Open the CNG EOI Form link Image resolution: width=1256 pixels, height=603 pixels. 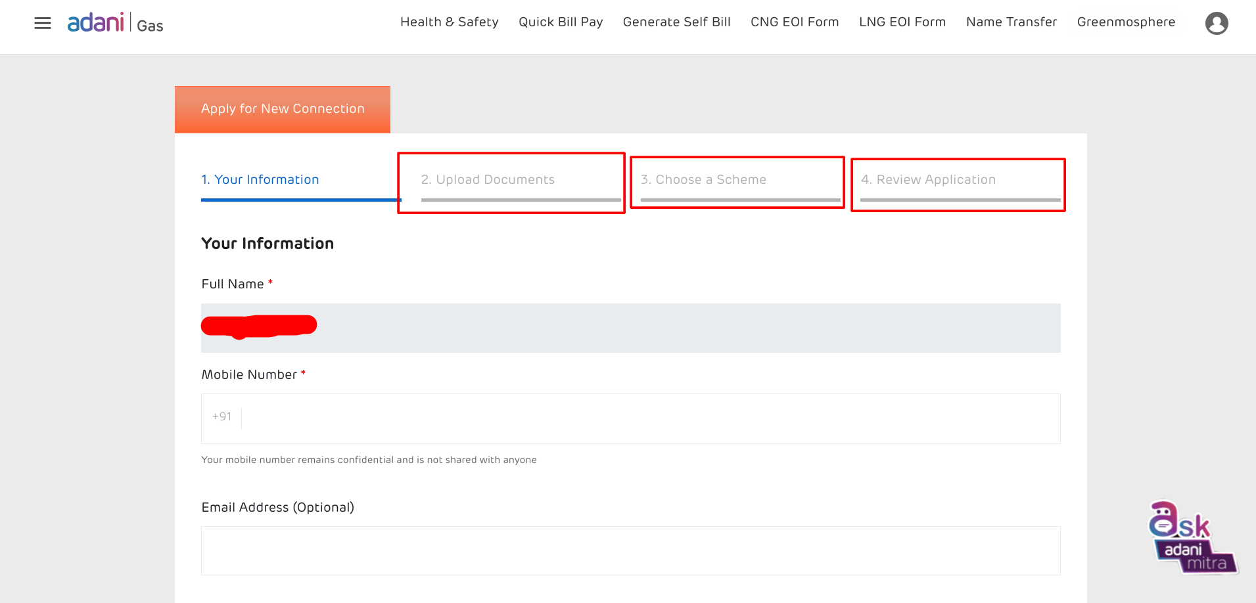pos(794,22)
